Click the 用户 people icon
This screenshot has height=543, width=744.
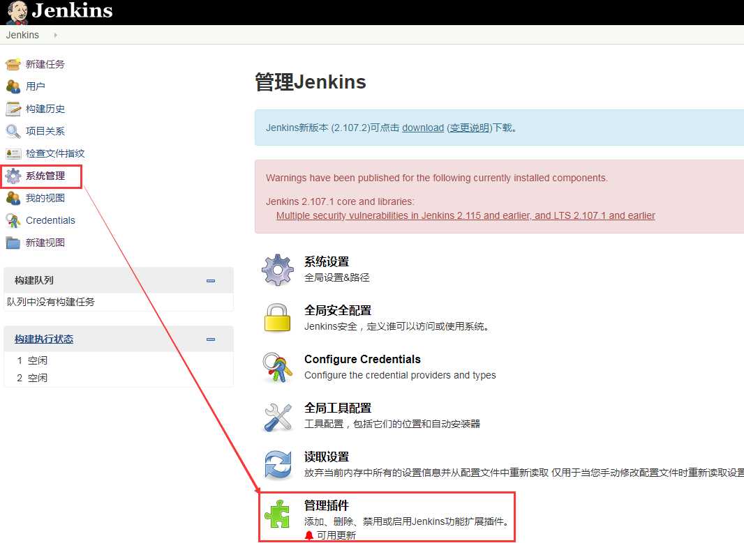click(x=13, y=86)
